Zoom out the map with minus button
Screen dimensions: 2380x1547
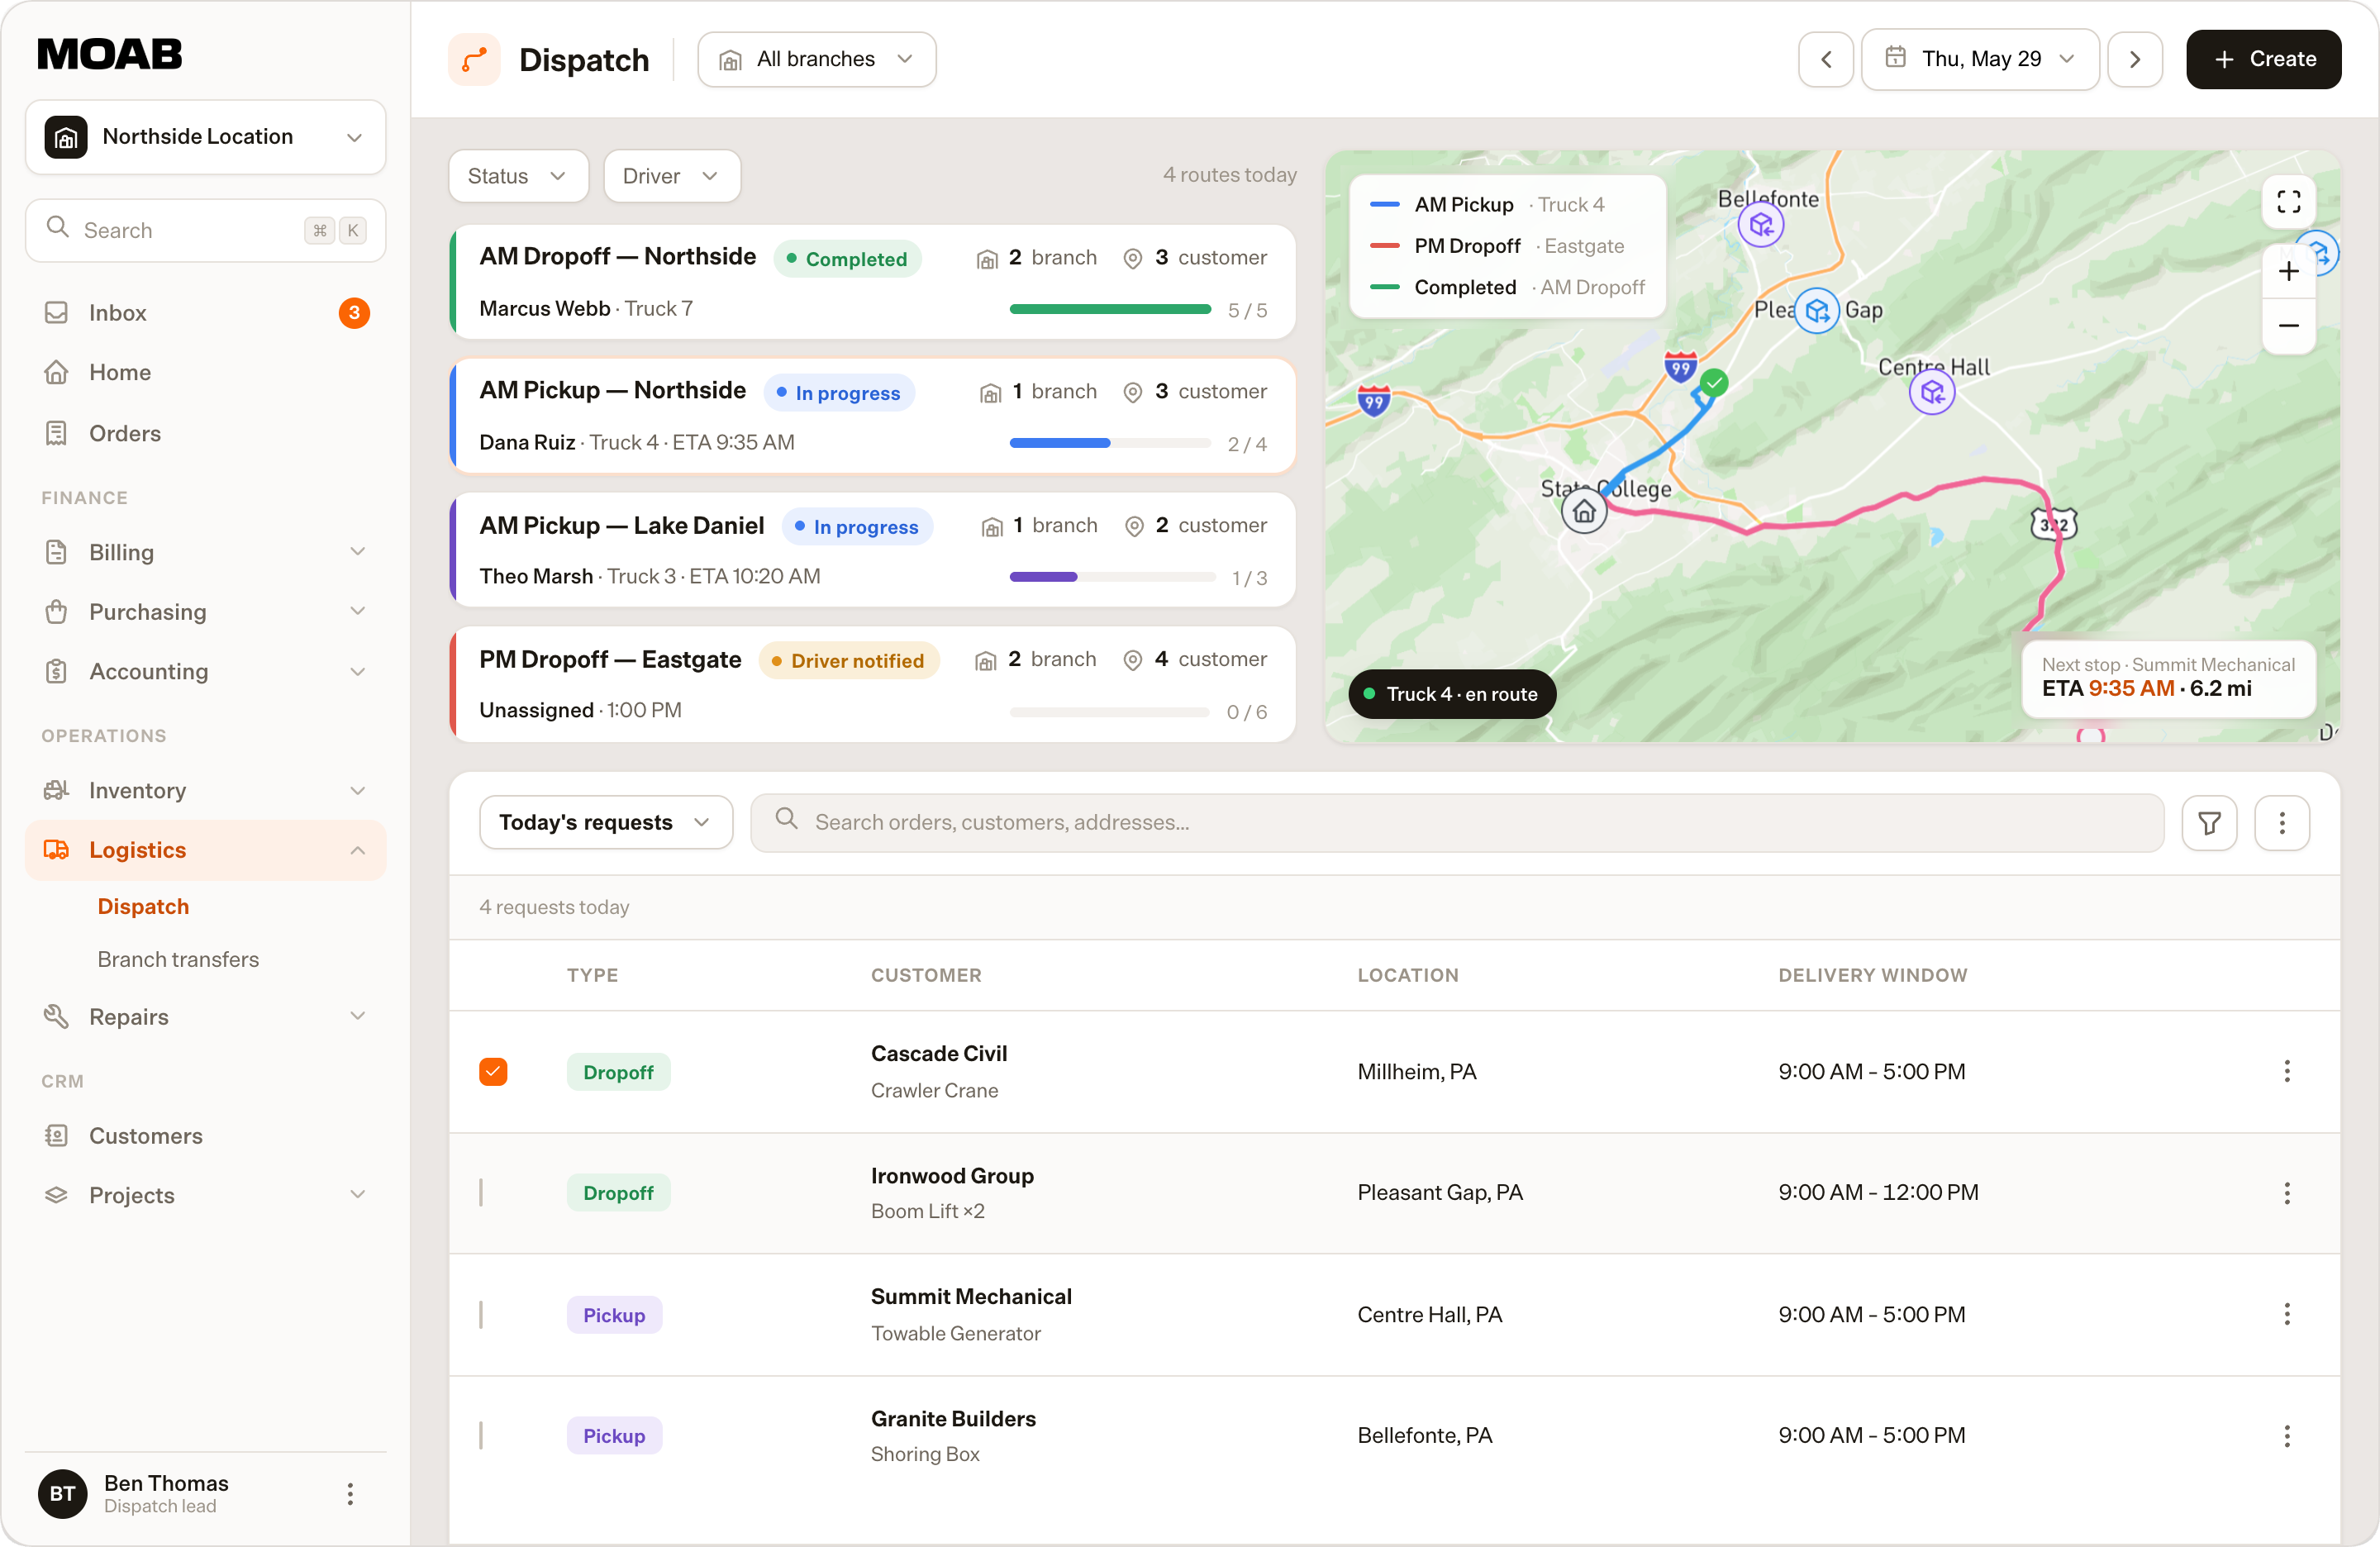pyautogui.click(x=2288, y=326)
